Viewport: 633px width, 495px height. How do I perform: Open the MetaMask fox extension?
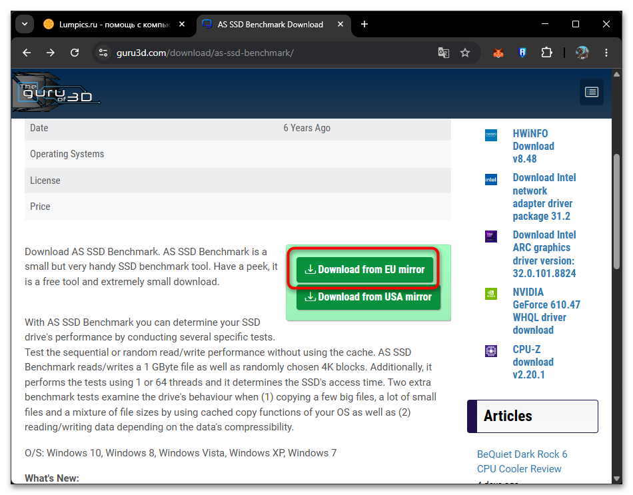(498, 53)
